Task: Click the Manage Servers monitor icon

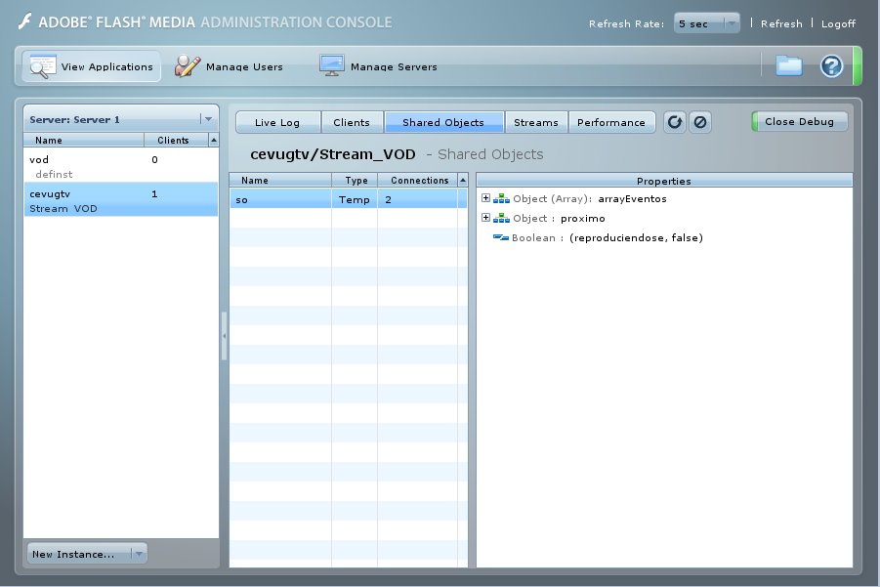Action: click(332, 65)
